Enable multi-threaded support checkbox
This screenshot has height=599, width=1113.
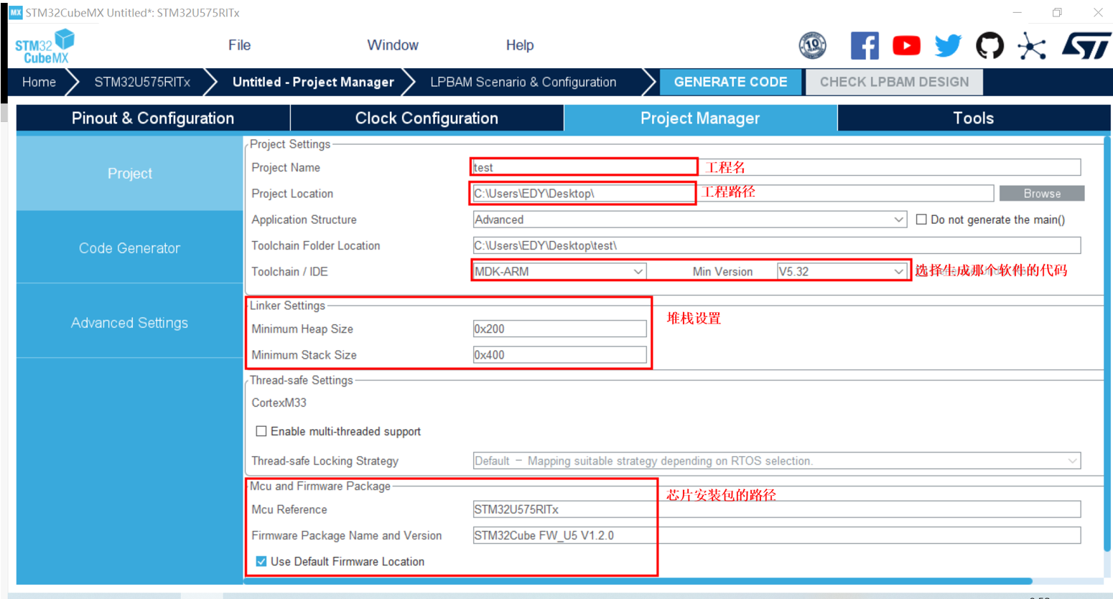click(261, 431)
